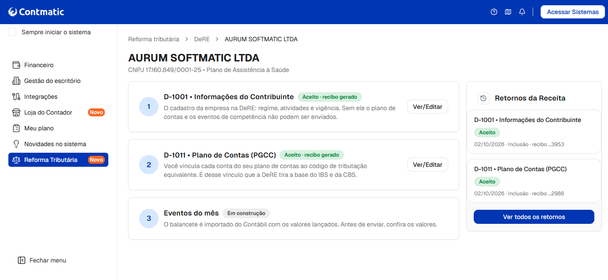Click the recibo ...2988 details text
Image resolution: width=608 pixels, height=280 pixels.
[x=519, y=194]
